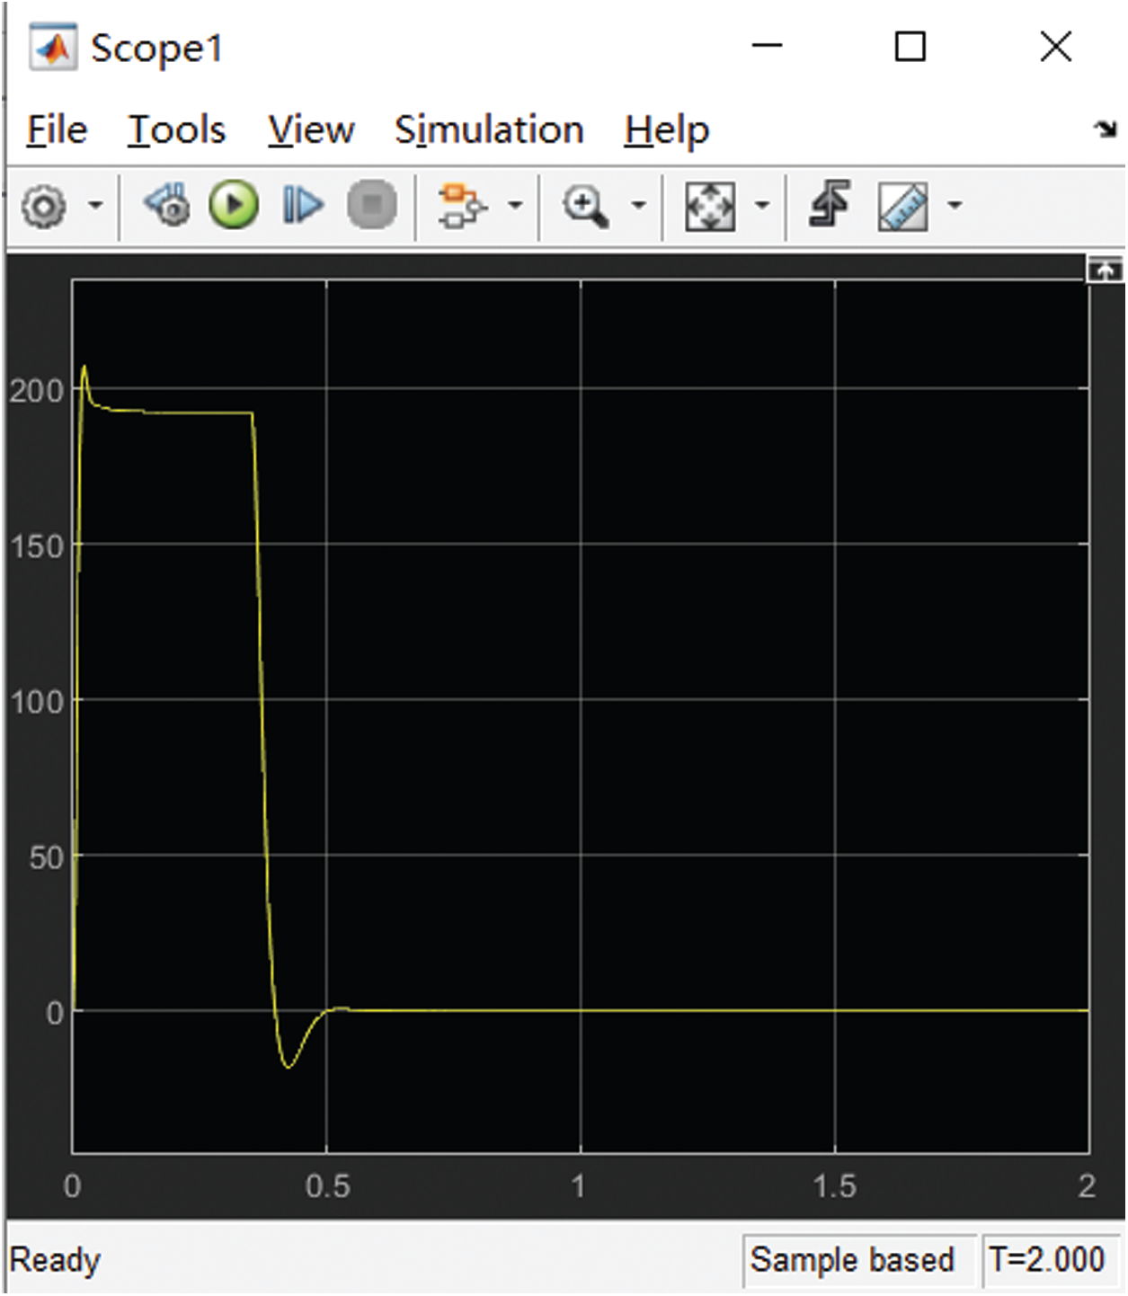Open the zoom tool dropdown arrow
The image size is (1128, 1296).
[x=639, y=206]
